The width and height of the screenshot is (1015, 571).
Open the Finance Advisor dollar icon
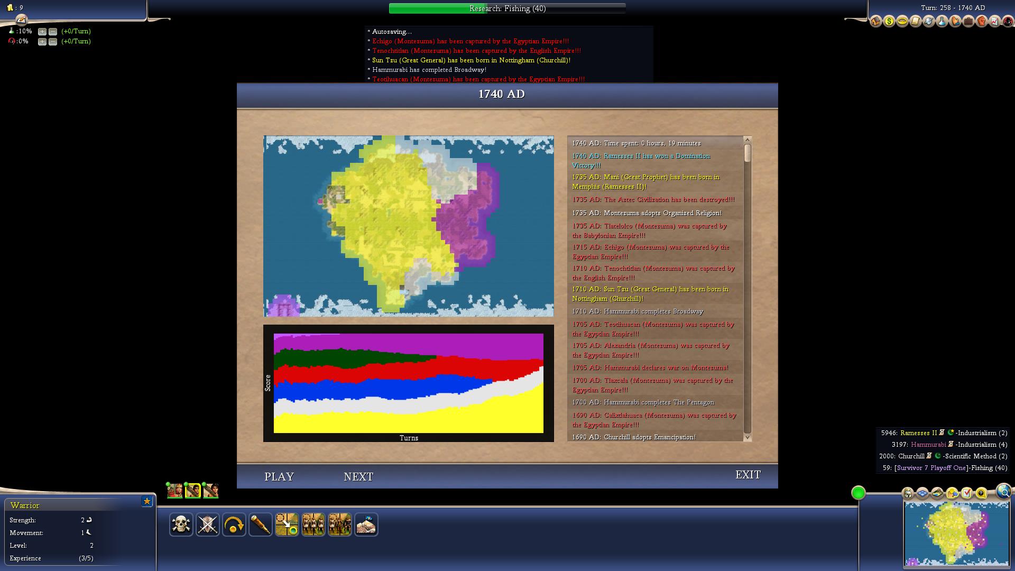[889, 22]
